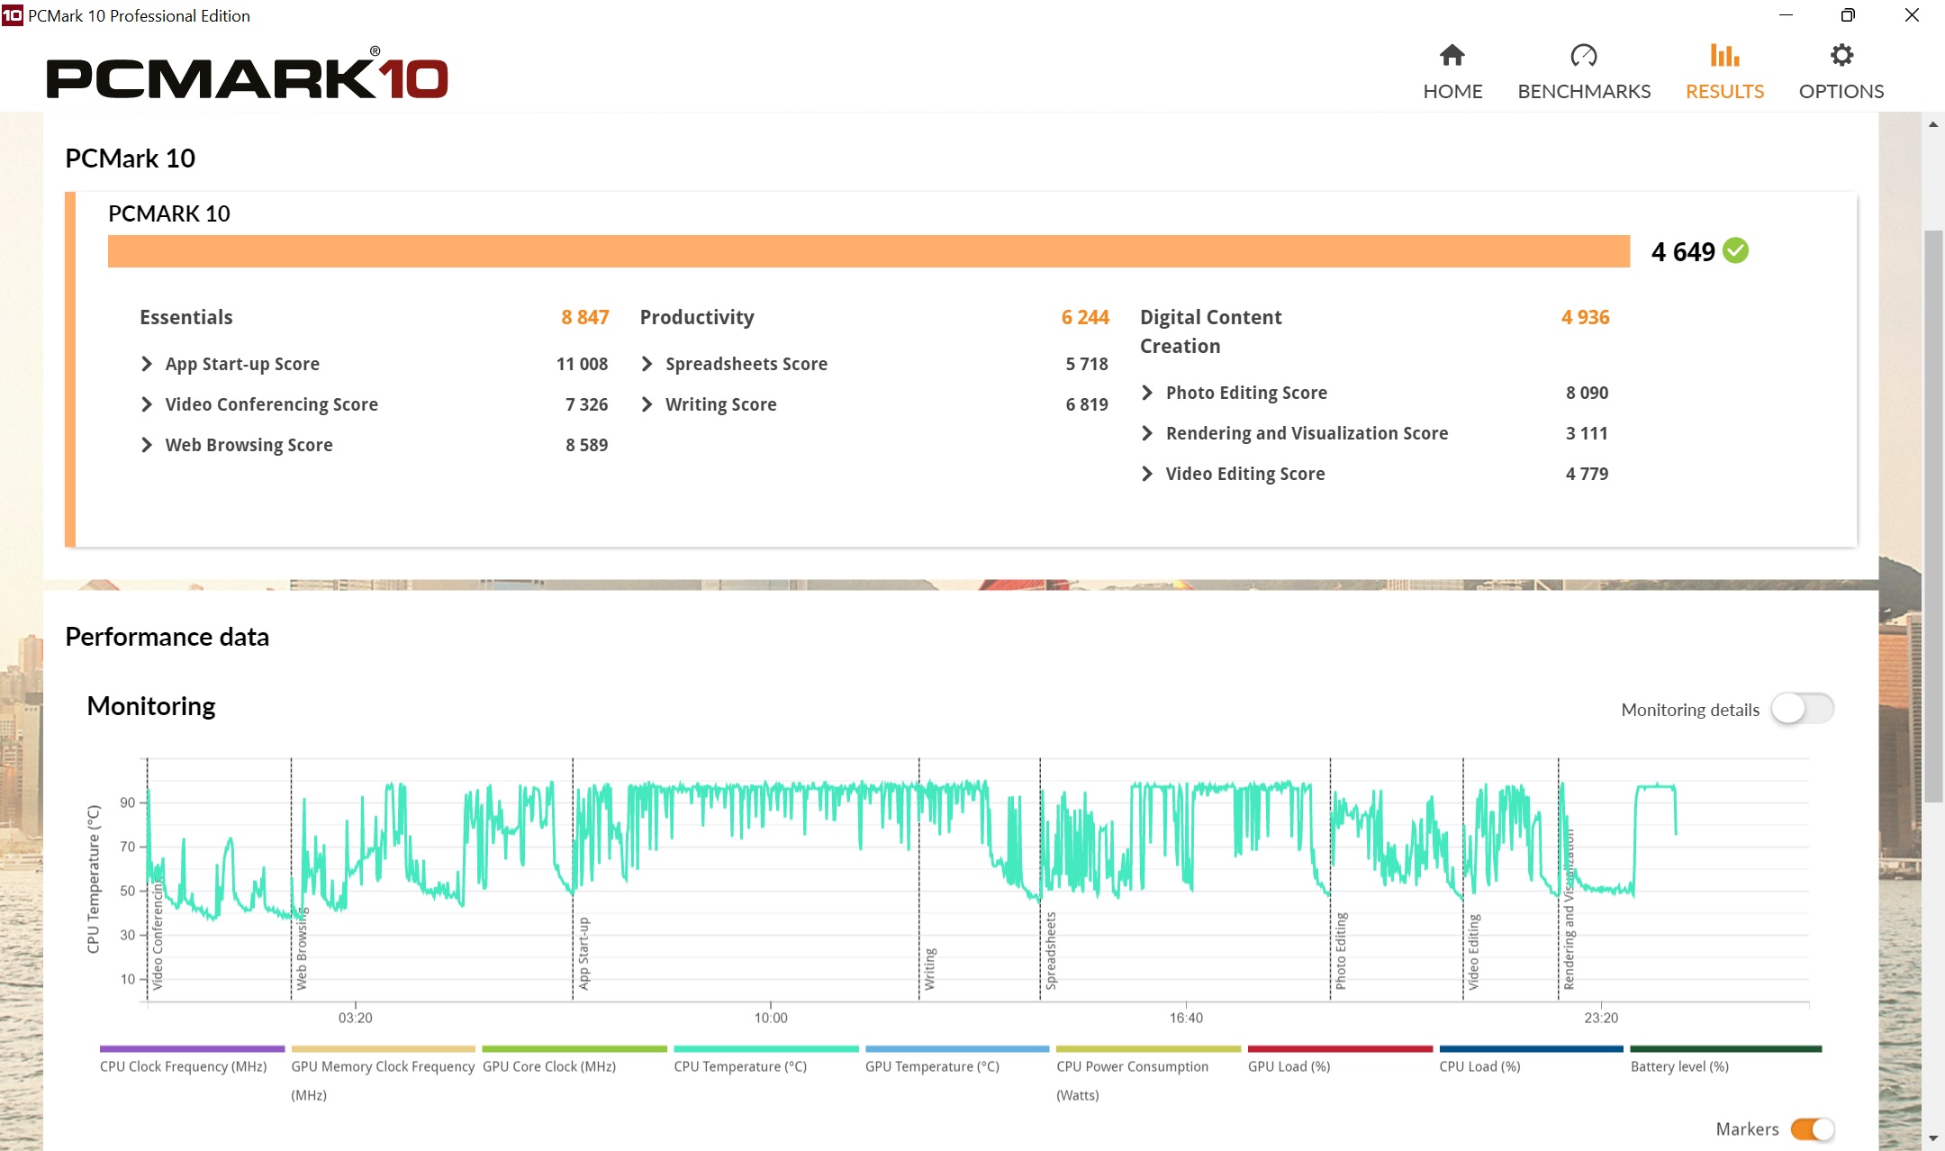Screen dimensions: 1945x1151
Task: Click the PCMark title bar app icon
Action: (12, 15)
